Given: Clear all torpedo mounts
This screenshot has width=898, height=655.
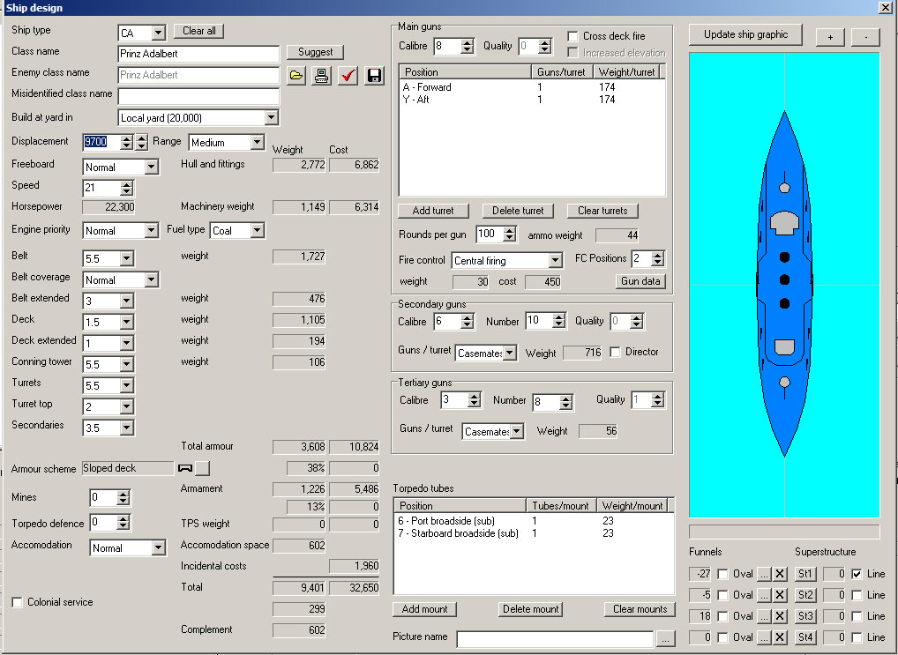Looking at the screenshot, I should coord(640,609).
